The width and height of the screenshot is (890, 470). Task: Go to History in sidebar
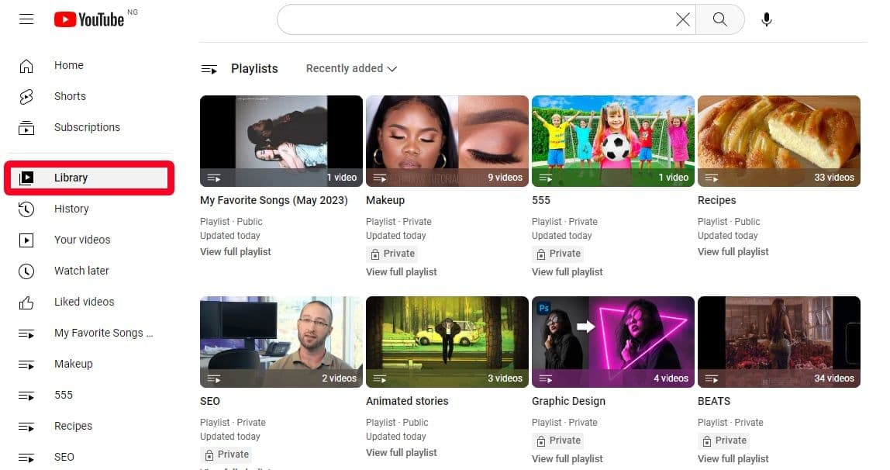[71, 209]
